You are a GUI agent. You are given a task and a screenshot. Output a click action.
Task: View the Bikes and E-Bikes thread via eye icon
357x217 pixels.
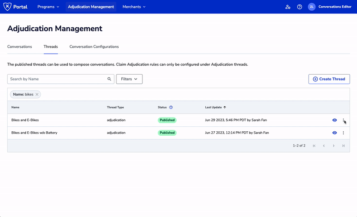pos(334,120)
